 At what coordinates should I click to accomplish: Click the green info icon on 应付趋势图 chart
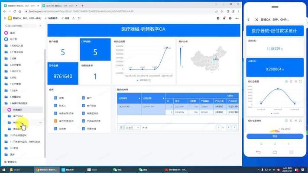pyautogui.click(x=286, y=81)
